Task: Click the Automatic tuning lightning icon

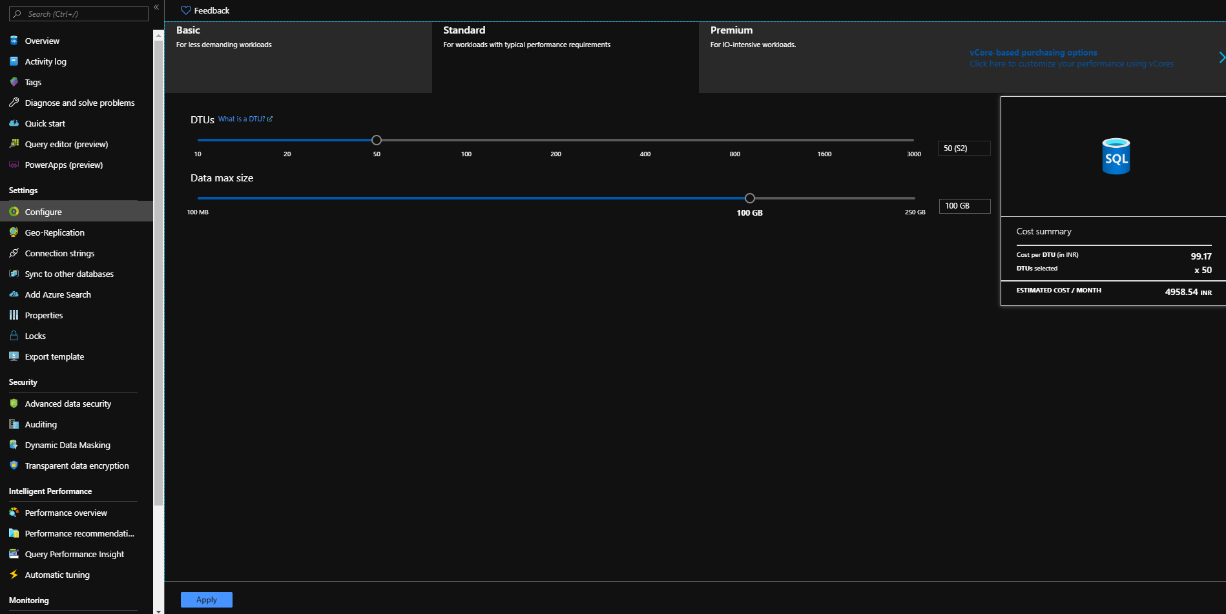Action: (14, 575)
